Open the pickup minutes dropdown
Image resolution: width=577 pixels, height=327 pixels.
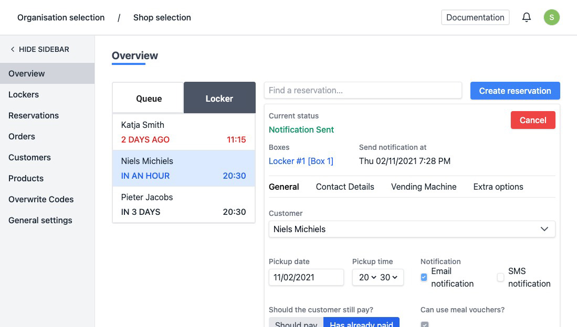[389, 277]
